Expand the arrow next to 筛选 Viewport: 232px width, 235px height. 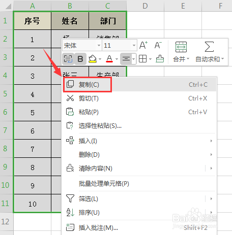[211, 199]
